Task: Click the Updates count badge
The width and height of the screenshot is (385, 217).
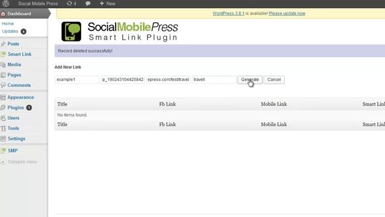Action: pyautogui.click(x=23, y=31)
